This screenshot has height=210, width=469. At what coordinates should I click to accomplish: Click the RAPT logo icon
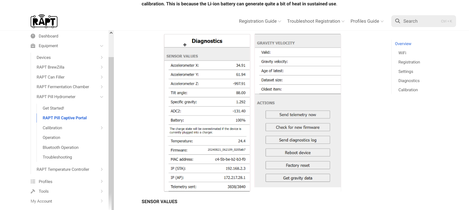tap(44, 21)
